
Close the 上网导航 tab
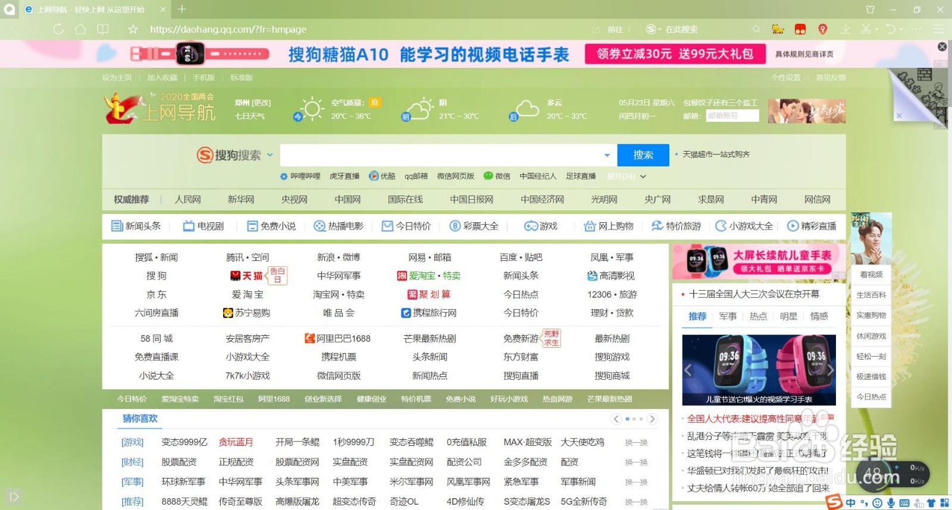point(163,10)
